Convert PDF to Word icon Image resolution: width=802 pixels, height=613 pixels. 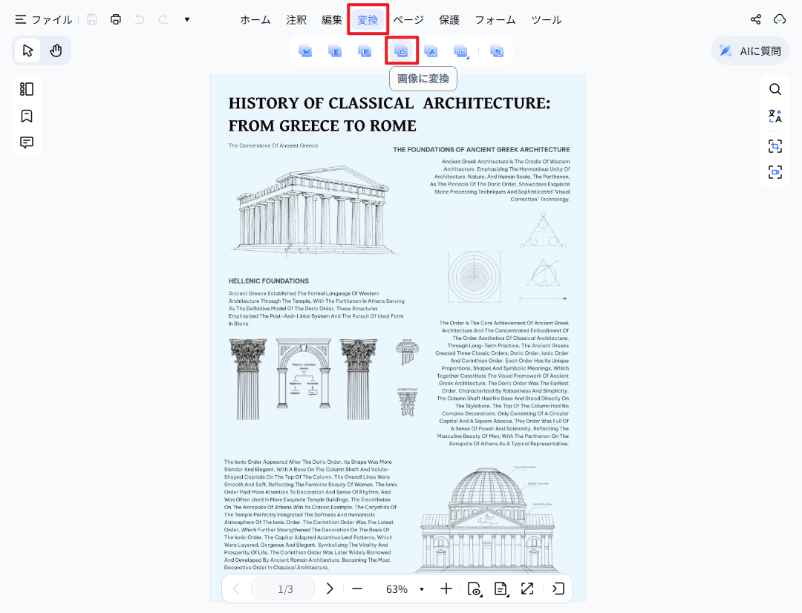point(305,51)
